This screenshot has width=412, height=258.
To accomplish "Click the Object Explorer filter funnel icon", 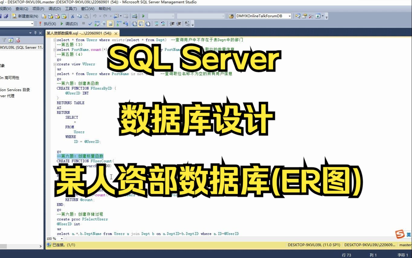I will [4, 40].
